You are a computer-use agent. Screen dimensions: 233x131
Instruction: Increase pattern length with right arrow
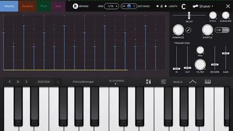pos(166,6)
